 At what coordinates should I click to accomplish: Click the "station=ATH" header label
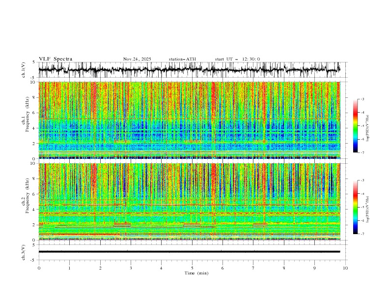(x=182, y=59)
